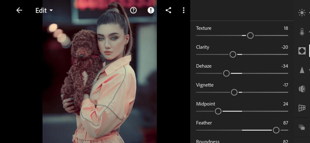This screenshot has height=143, width=310.
Task: Open the Light panel sun icon
Action: pos(302,13)
